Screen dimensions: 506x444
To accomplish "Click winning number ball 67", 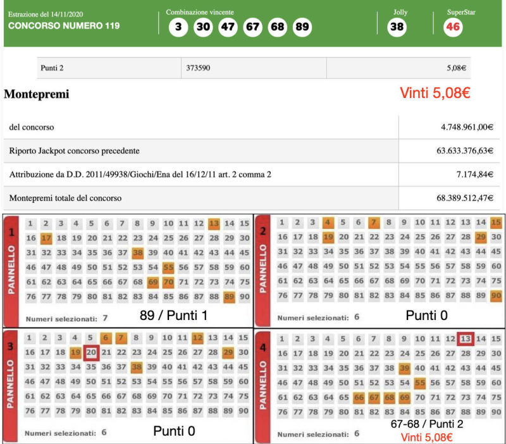I will [253, 27].
